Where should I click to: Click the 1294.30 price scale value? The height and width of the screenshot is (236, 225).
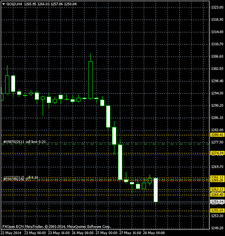217,93
